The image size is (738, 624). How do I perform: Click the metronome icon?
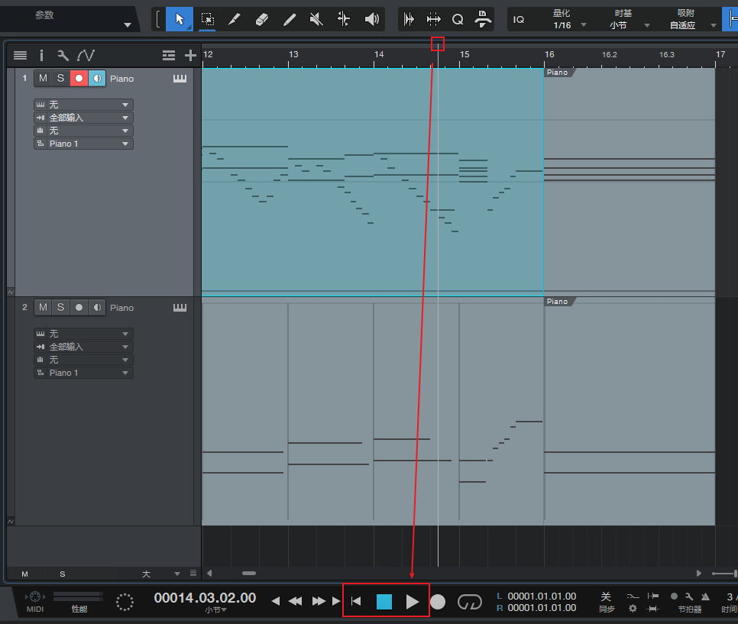tap(705, 597)
